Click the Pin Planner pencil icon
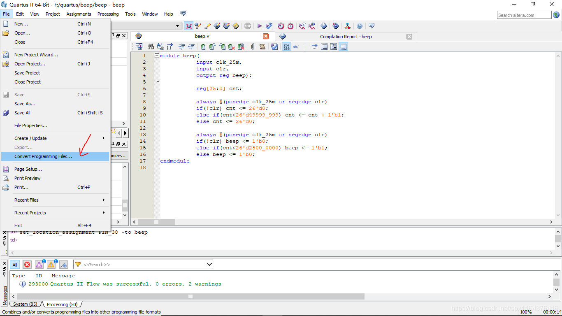The width and height of the screenshot is (562, 316). (x=217, y=26)
